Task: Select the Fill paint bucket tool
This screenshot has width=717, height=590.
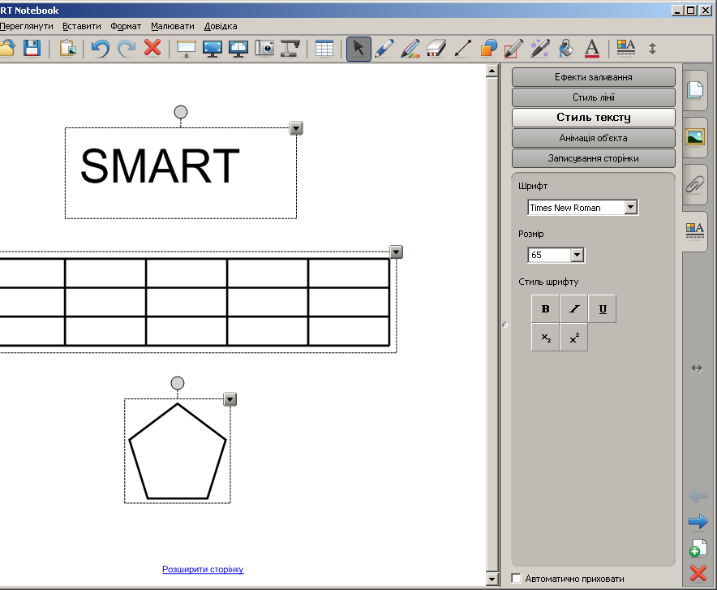Action: pos(566,49)
